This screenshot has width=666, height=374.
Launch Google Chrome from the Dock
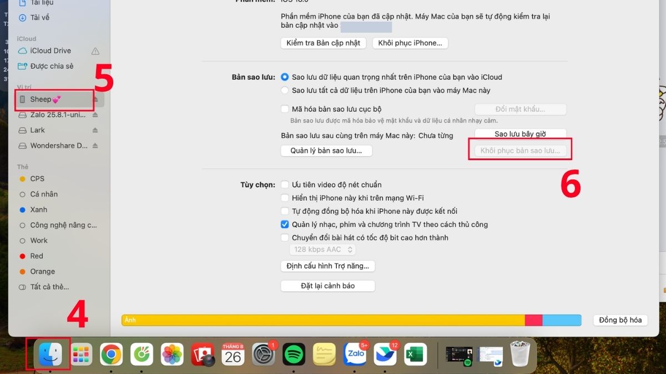[x=111, y=354]
